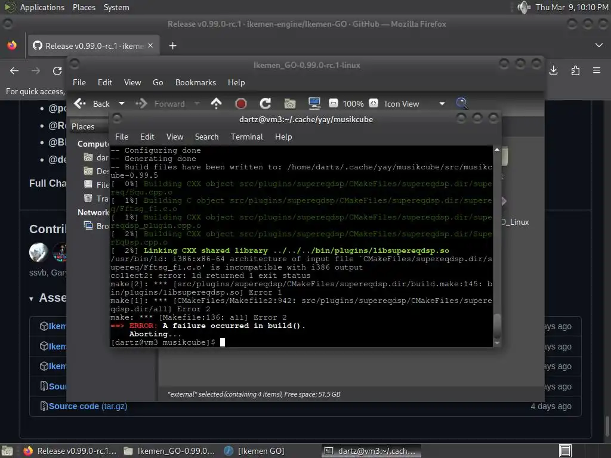Click Firefox forward navigation arrow
Image resolution: width=611 pixels, height=458 pixels.
(36, 71)
